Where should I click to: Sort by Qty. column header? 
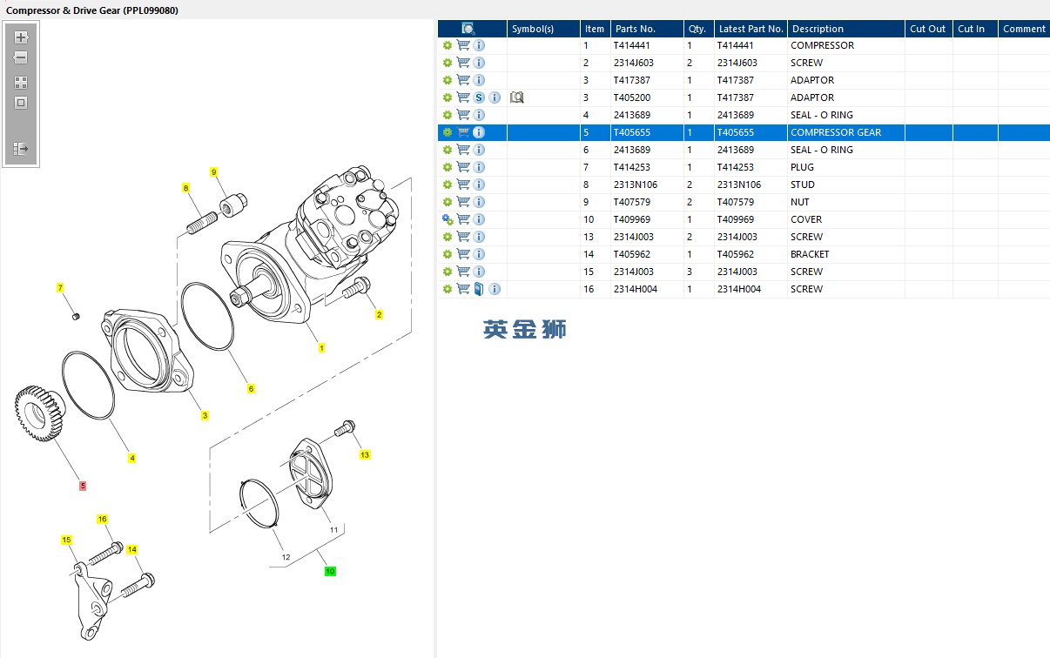coord(697,29)
